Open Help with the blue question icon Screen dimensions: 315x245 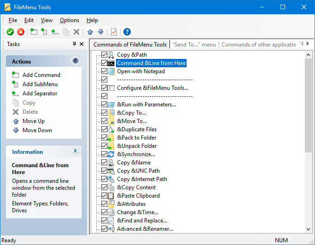(x=127, y=32)
